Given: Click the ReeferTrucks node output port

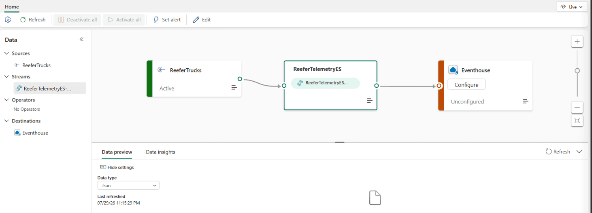Looking at the screenshot, I should [240, 79].
